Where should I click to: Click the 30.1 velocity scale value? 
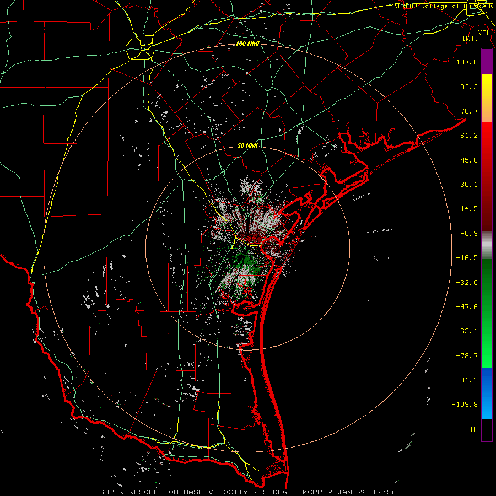(469, 185)
